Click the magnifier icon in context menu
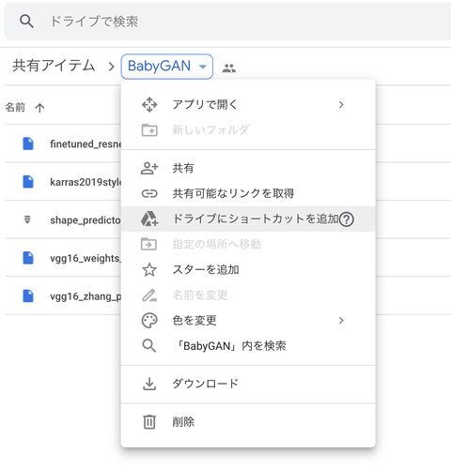The image size is (451, 468). coord(149,346)
